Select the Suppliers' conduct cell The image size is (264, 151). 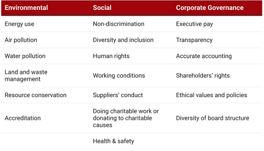118,95
